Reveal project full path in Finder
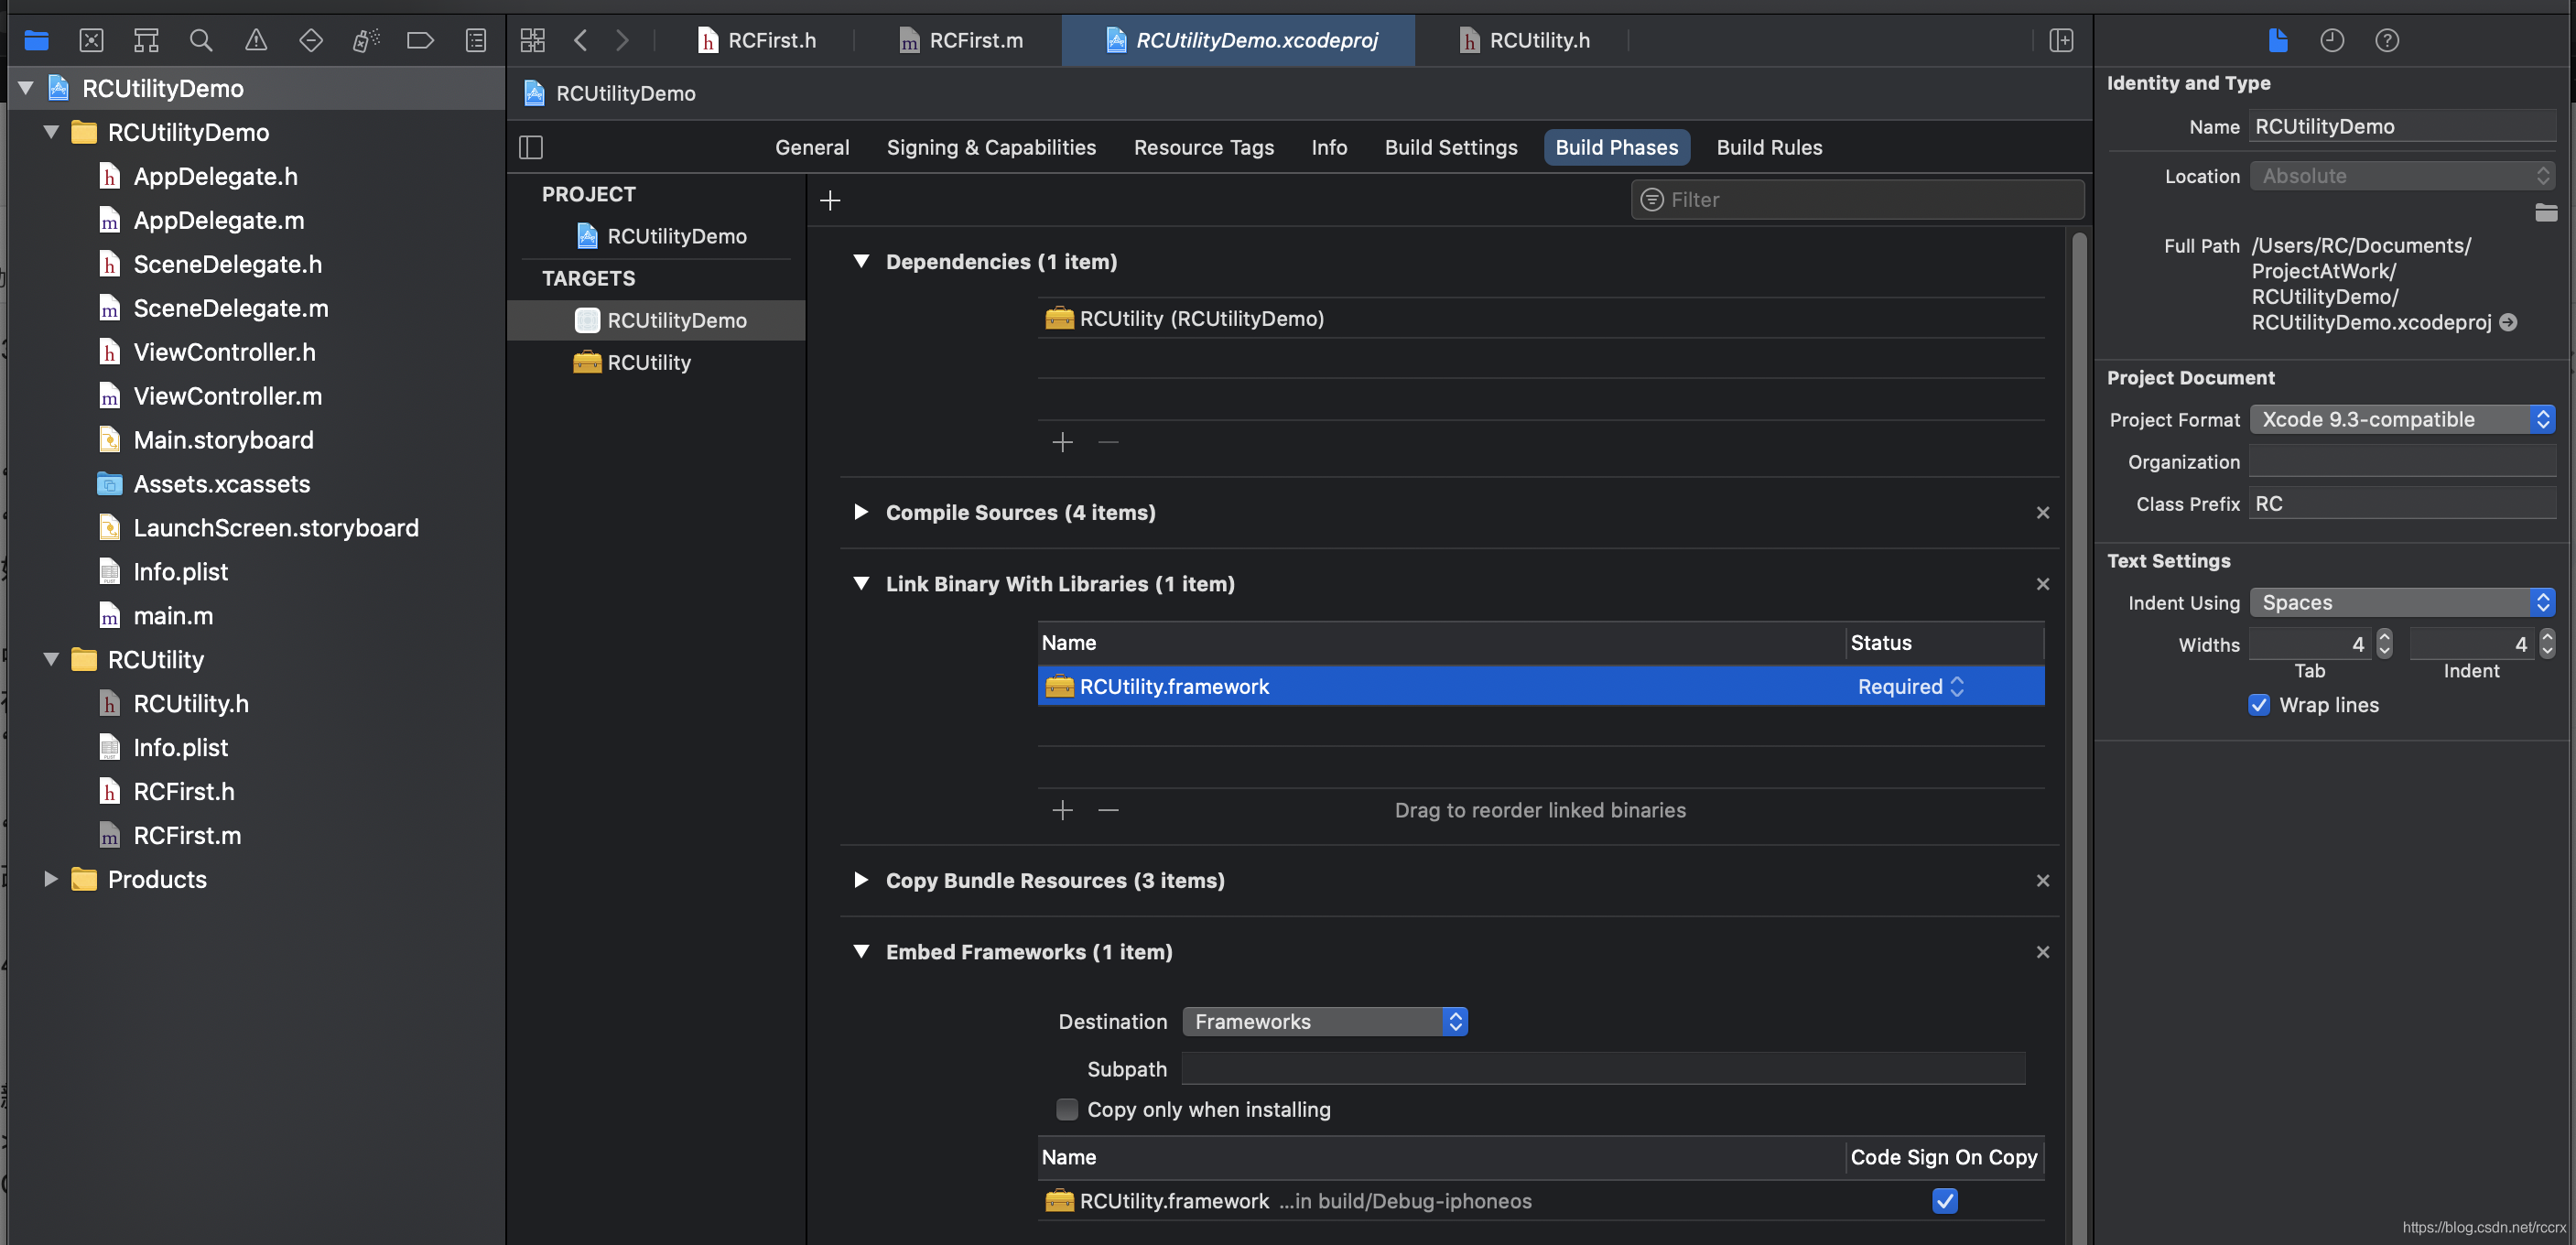 2508,322
